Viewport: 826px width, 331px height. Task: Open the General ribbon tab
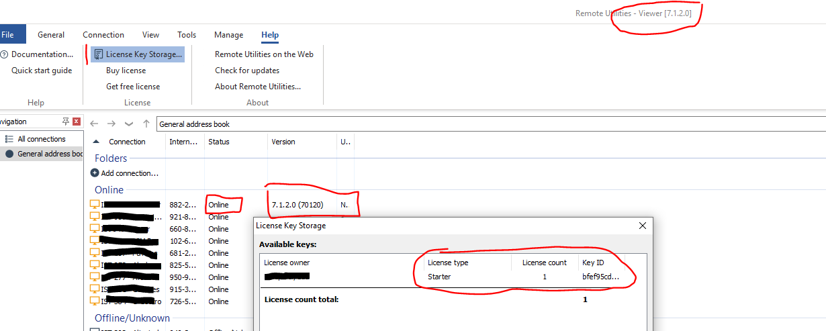(x=51, y=35)
